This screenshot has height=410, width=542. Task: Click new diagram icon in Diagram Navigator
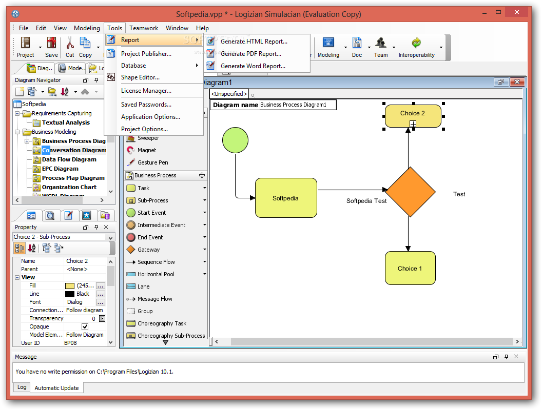[20, 92]
